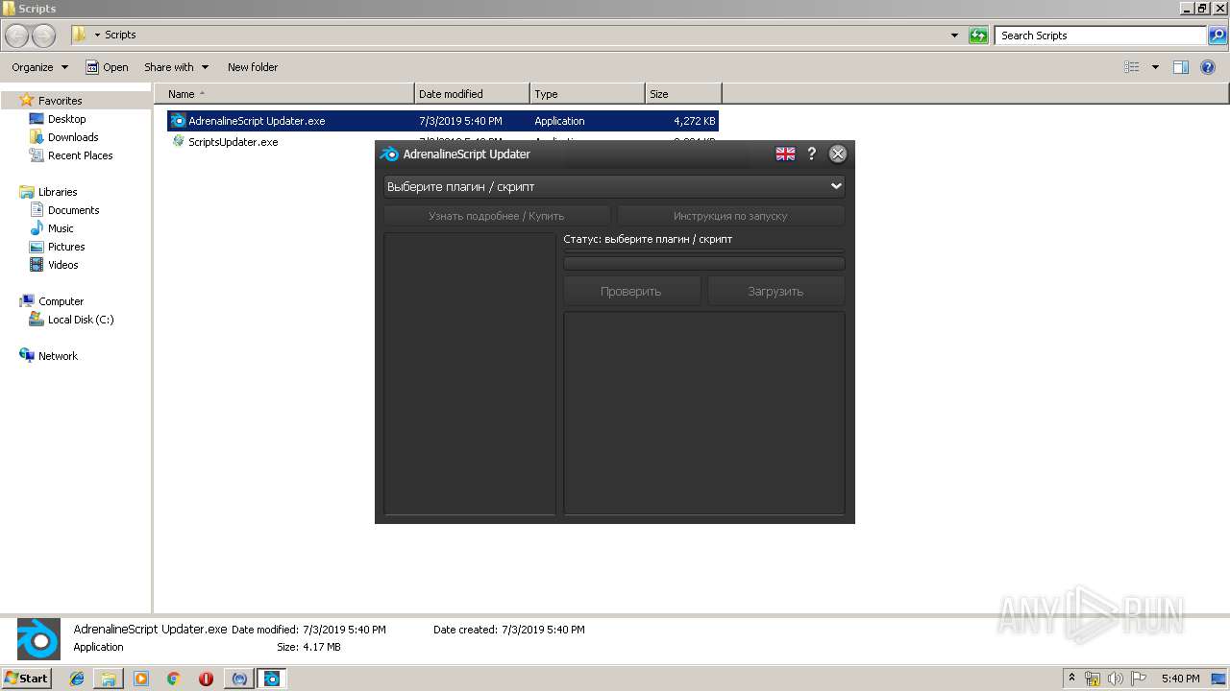Launch Google Chrome from taskbar
Image resolution: width=1230 pixels, height=691 pixels.
click(173, 679)
